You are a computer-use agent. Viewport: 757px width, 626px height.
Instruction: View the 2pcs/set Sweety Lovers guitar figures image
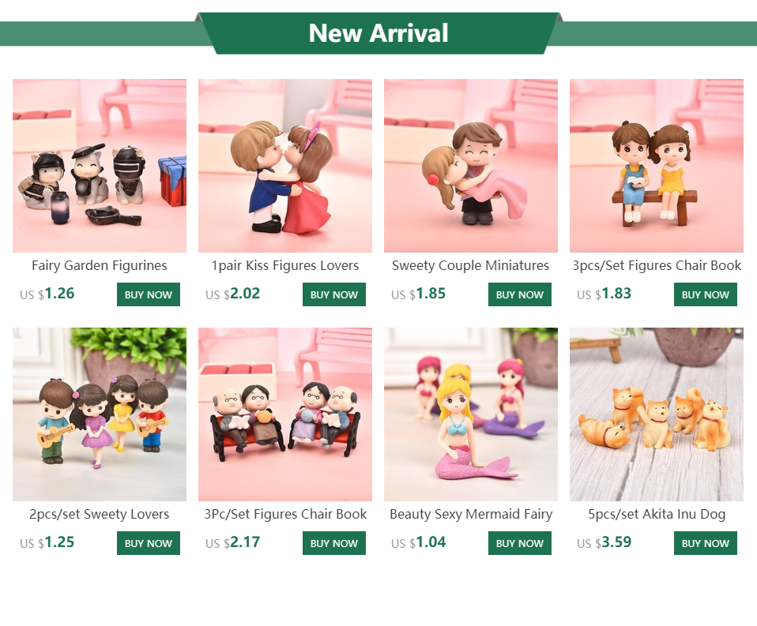point(100,414)
